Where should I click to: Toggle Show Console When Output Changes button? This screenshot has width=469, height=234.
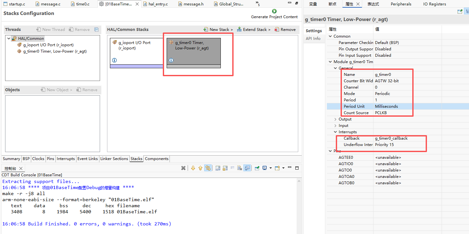[x=247, y=168]
